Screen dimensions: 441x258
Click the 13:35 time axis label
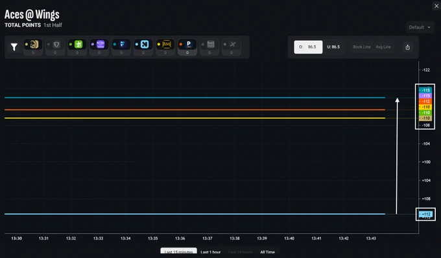[152, 239]
